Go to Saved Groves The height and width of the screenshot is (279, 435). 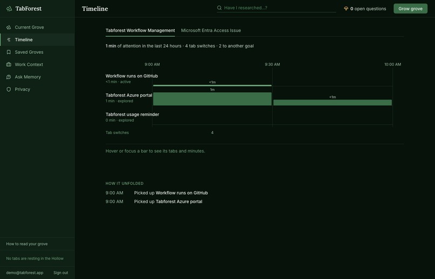[37, 52]
